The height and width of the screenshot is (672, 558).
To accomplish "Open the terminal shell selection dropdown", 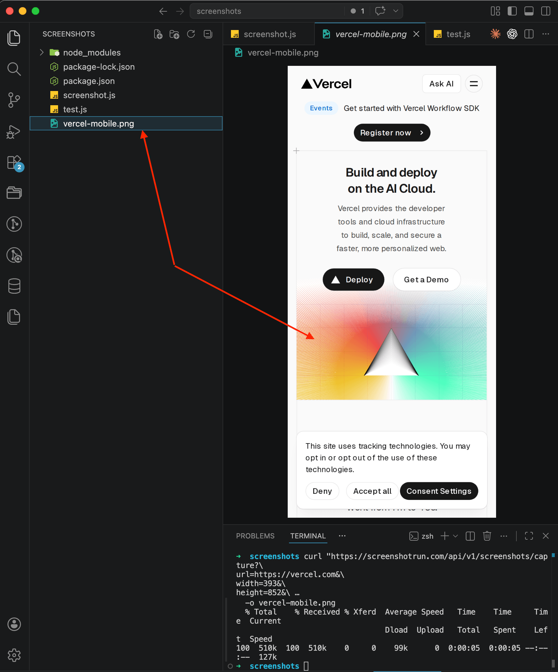I will (x=456, y=536).
